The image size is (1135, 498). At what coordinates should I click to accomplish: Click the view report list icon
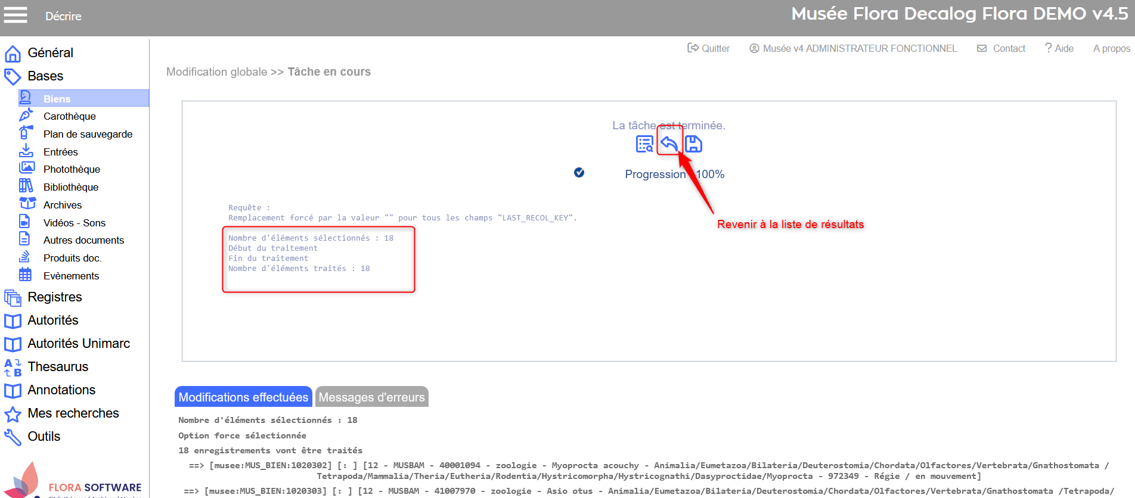pyautogui.click(x=644, y=144)
